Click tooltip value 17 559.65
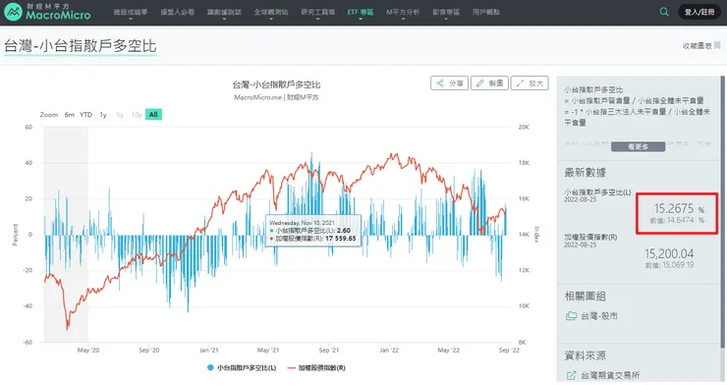727x385 pixels. coord(340,238)
